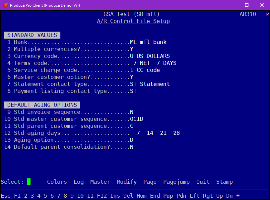The width and height of the screenshot is (270, 200).
Task: Click the DEFAULT AGING OPTIONS header
Action: click(42, 105)
